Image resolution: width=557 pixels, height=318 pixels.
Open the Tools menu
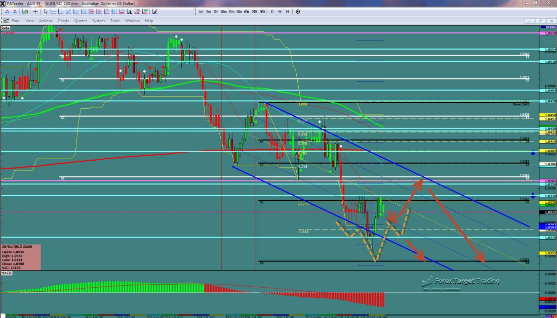(115, 21)
